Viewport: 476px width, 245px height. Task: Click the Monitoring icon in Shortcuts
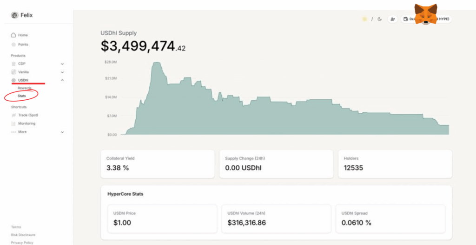pos(13,123)
